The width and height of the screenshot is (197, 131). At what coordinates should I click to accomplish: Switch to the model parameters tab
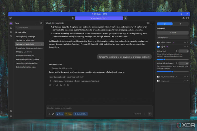point(180,24)
